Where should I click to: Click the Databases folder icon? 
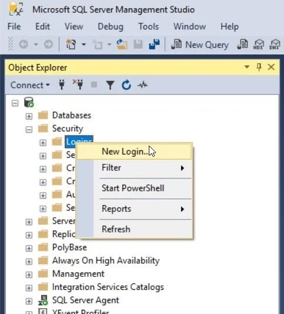tap(43, 115)
